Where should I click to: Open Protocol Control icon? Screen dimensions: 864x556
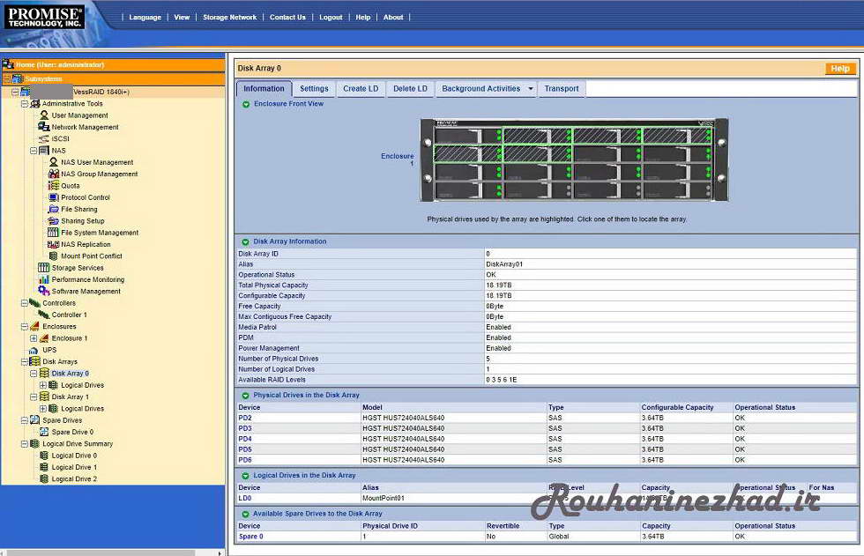pos(54,197)
